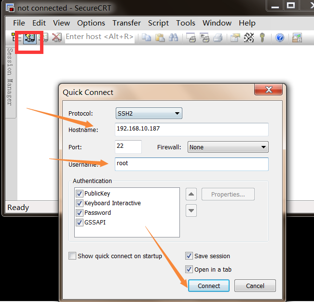Screen dimensions: 314x302
Task: Click the Connect button
Action: click(209, 286)
